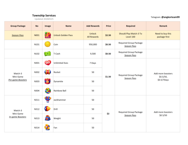Click the $1.50 price cell
This screenshot has width=188, height=145.
pyautogui.click(x=108, y=77)
